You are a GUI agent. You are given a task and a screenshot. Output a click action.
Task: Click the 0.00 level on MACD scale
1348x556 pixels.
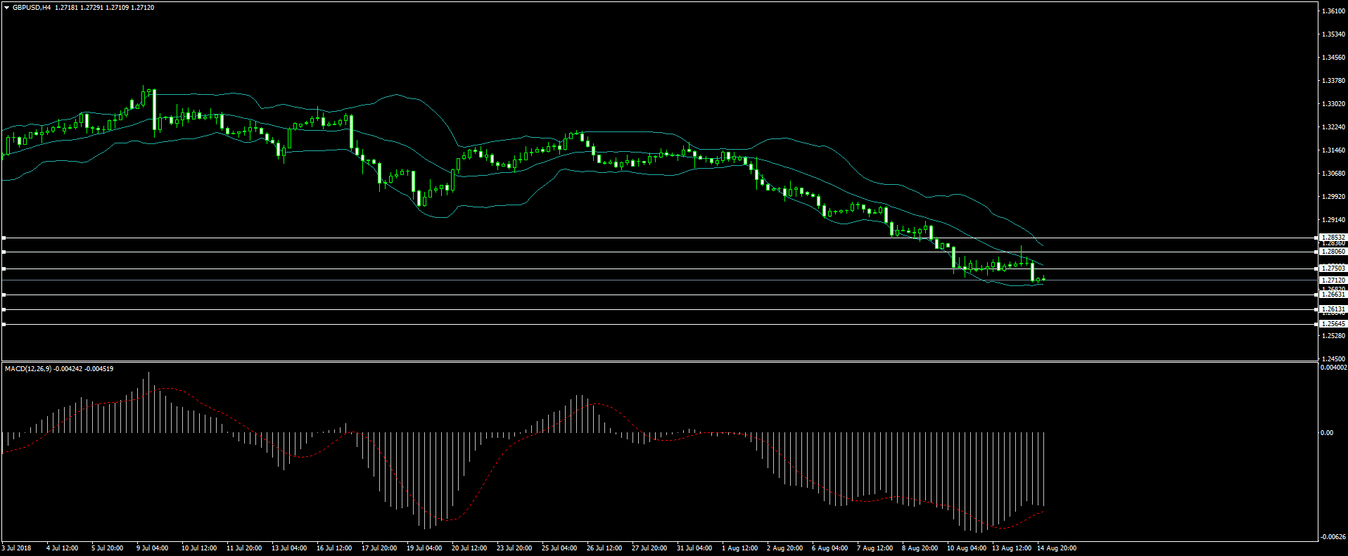click(1327, 433)
